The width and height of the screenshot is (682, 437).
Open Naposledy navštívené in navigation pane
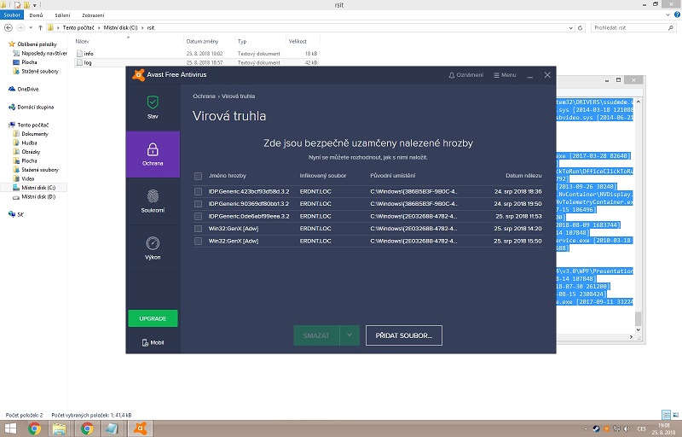[44, 53]
